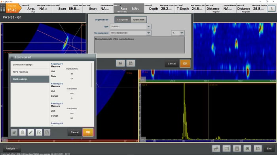Click the Rate NA % reading field
This screenshot has width=277, height=155.
[129, 8]
